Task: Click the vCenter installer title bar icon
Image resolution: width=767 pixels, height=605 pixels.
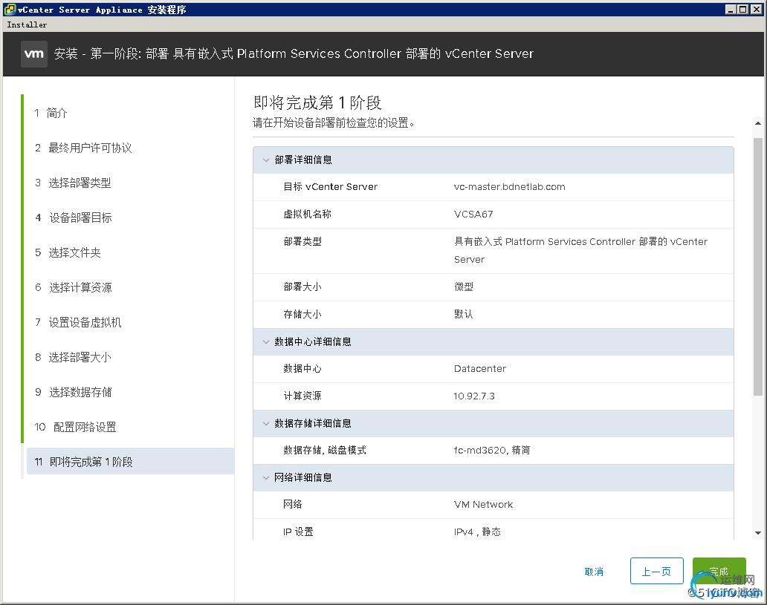Action: tap(10, 10)
